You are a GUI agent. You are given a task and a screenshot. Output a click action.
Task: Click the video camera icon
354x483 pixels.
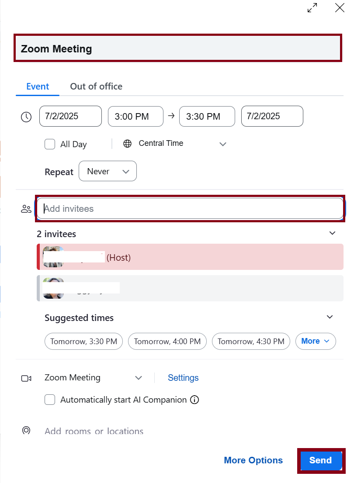[26, 378]
